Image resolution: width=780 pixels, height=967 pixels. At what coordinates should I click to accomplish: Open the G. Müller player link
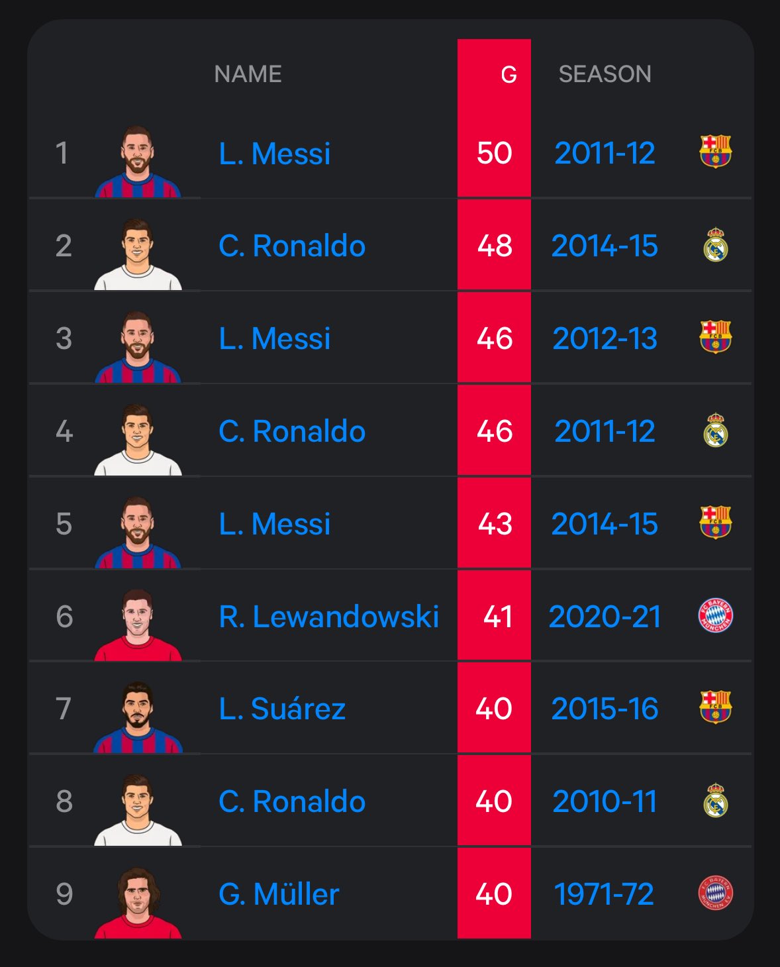click(x=279, y=894)
